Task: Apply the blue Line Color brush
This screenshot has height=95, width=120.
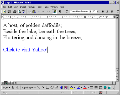Action: (78, 87)
